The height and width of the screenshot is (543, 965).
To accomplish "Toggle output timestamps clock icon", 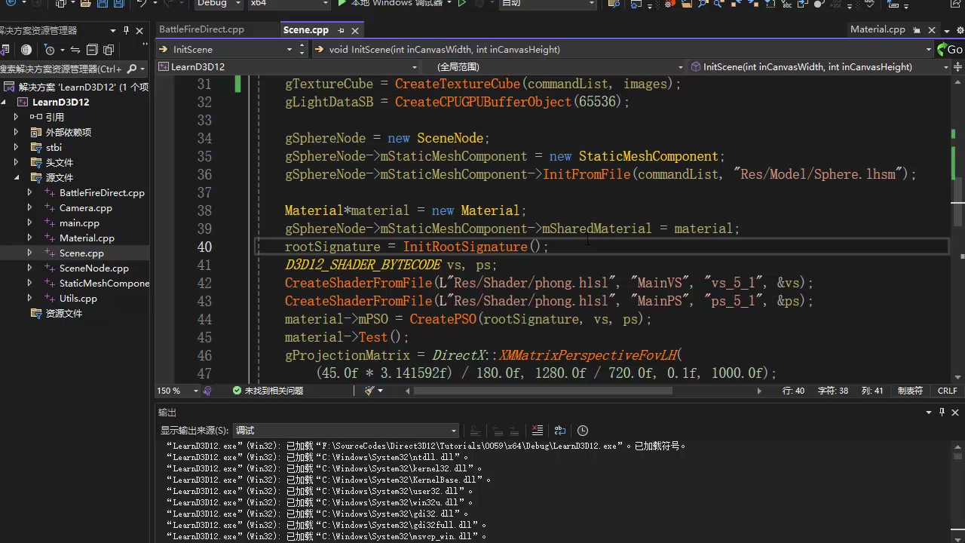I will 583,431.
